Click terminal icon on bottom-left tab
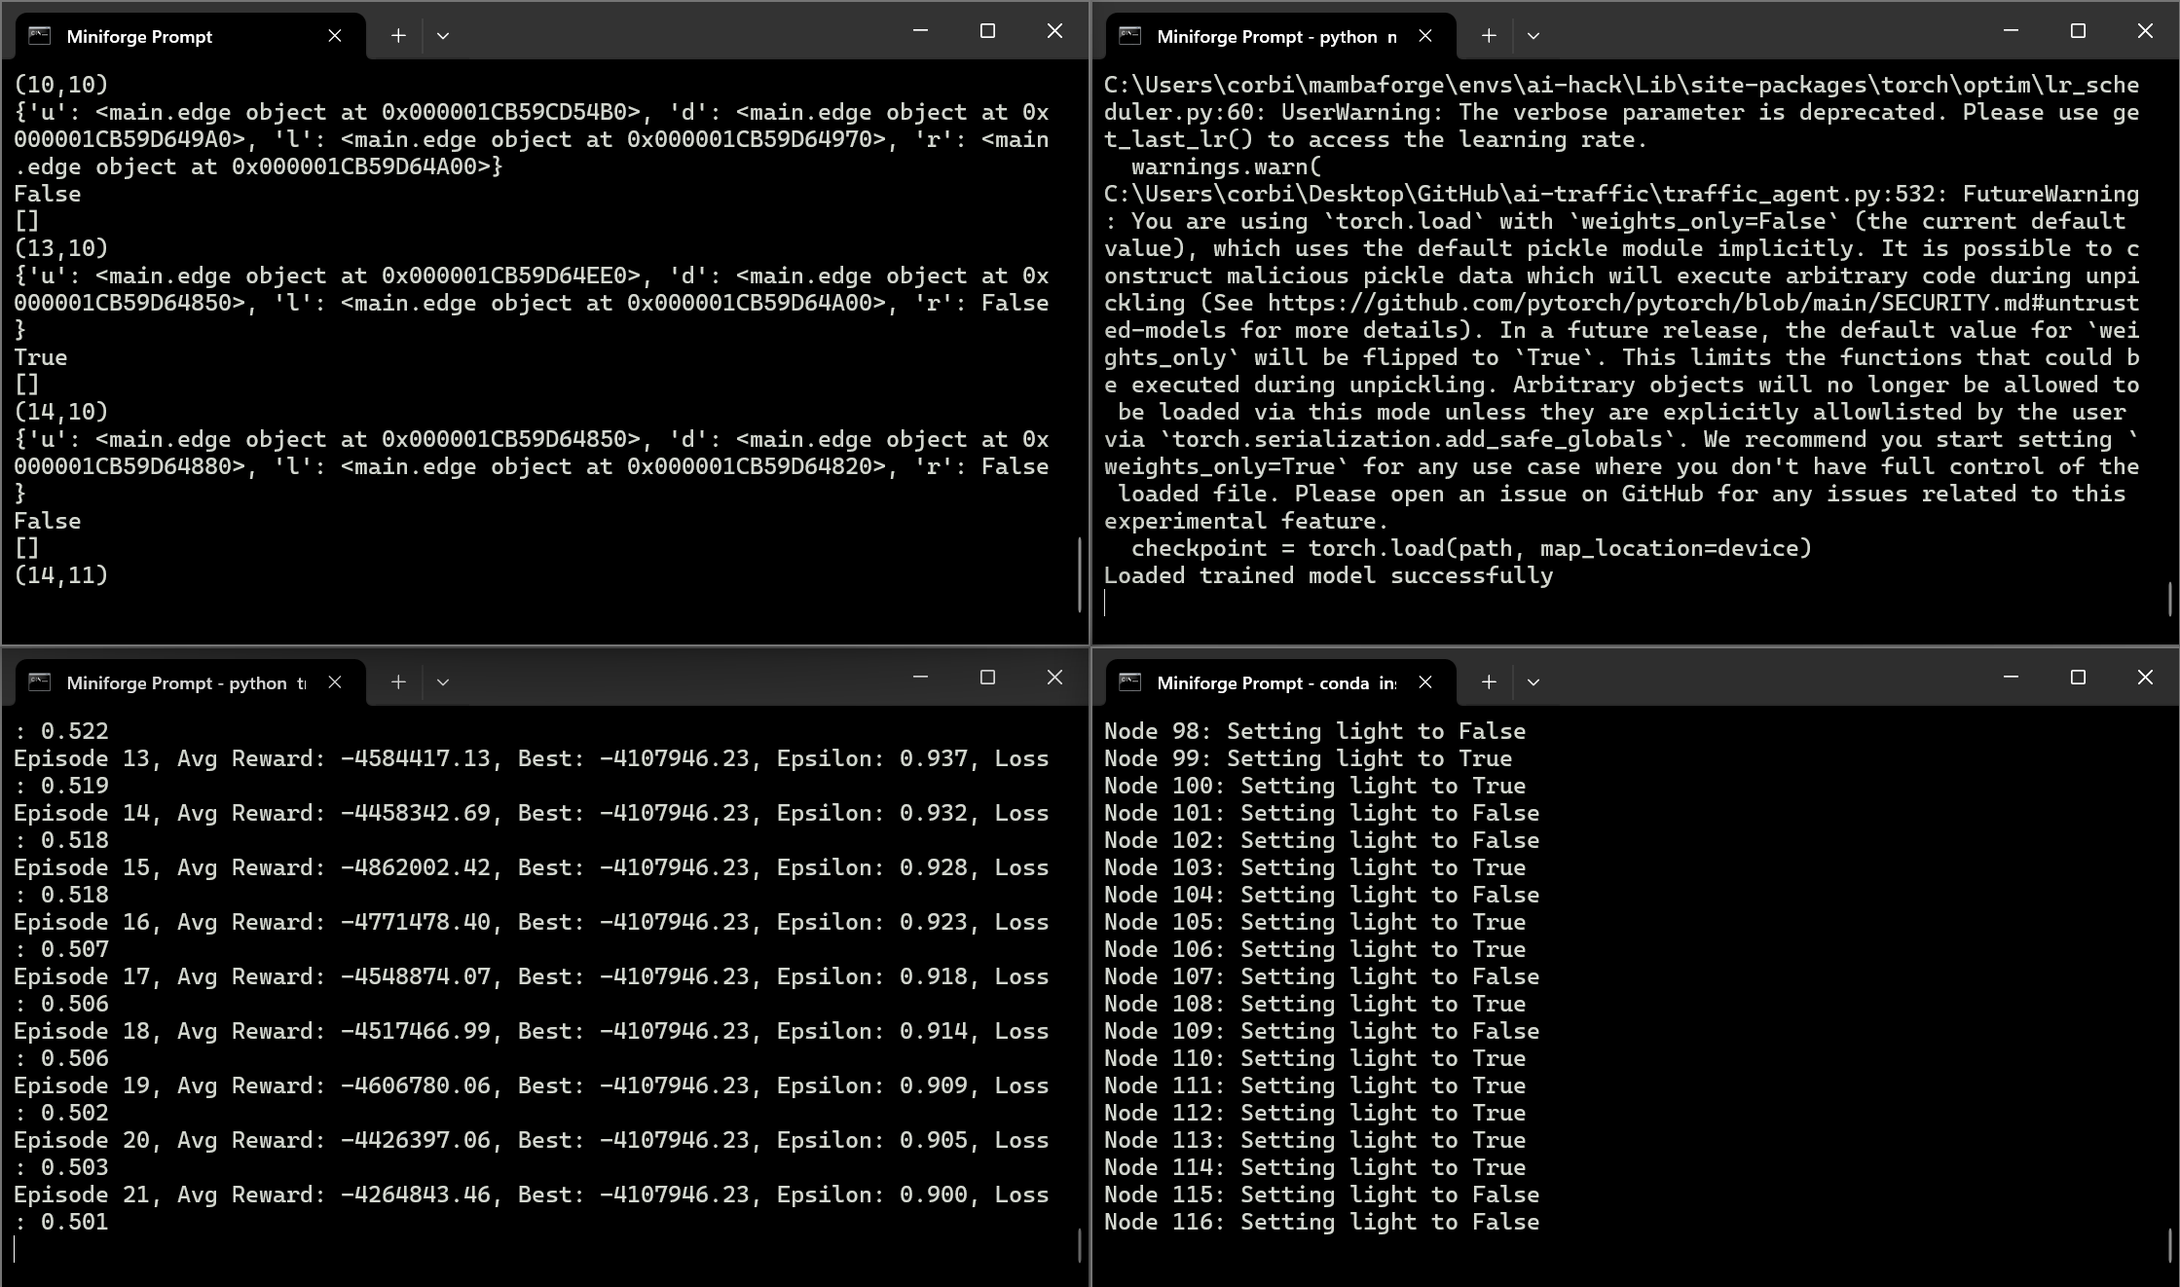This screenshot has height=1287, width=2180. 40,682
